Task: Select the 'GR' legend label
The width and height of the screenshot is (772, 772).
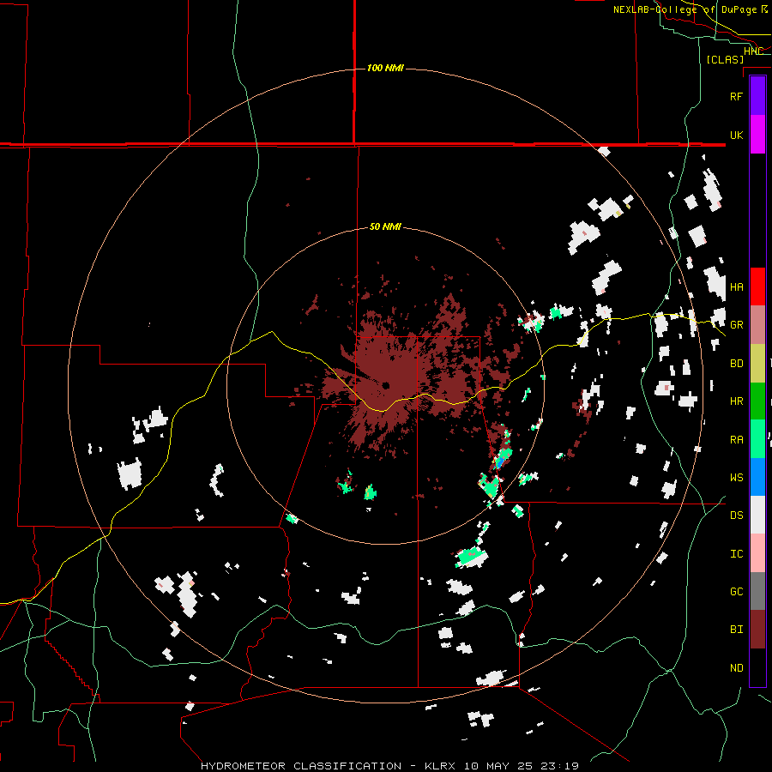Action: tap(737, 325)
